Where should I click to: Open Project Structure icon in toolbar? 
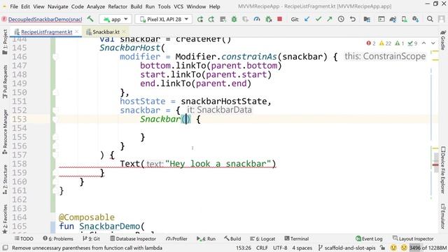click(367, 19)
